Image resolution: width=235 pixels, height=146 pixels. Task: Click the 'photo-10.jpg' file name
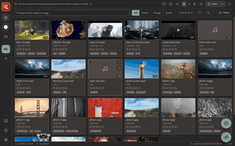206,81
